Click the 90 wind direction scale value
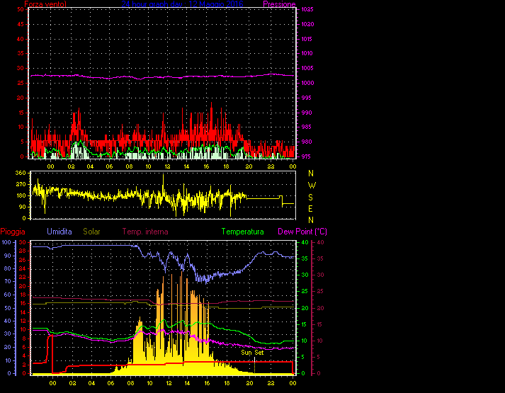The image size is (505, 393). point(22,207)
